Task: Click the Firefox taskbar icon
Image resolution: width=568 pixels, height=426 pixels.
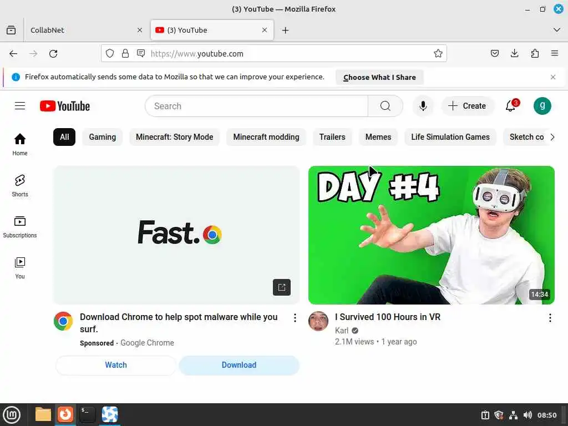Action: click(65, 414)
